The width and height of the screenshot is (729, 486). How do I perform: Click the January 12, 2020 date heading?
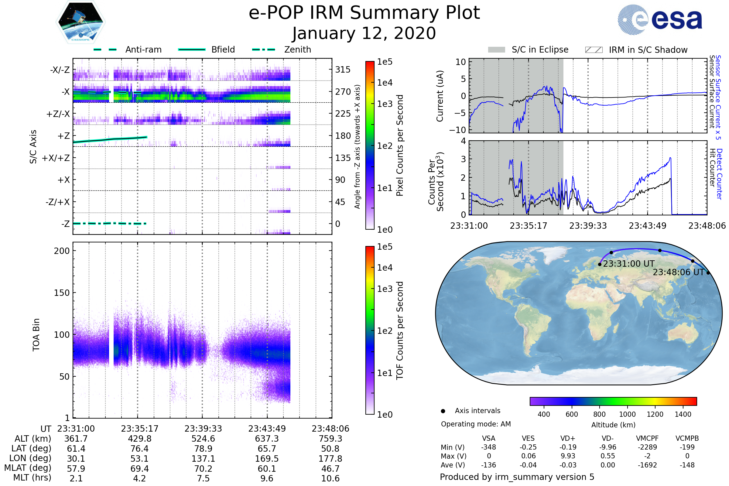[x=364, y=33]
